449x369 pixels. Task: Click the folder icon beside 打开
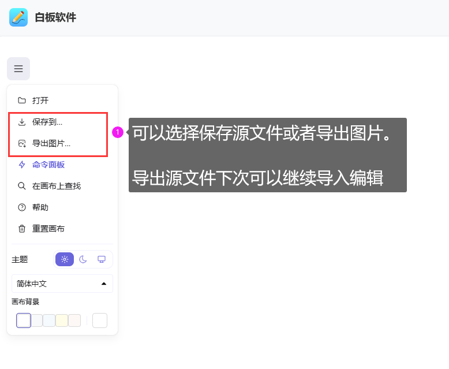coord(22,100)
